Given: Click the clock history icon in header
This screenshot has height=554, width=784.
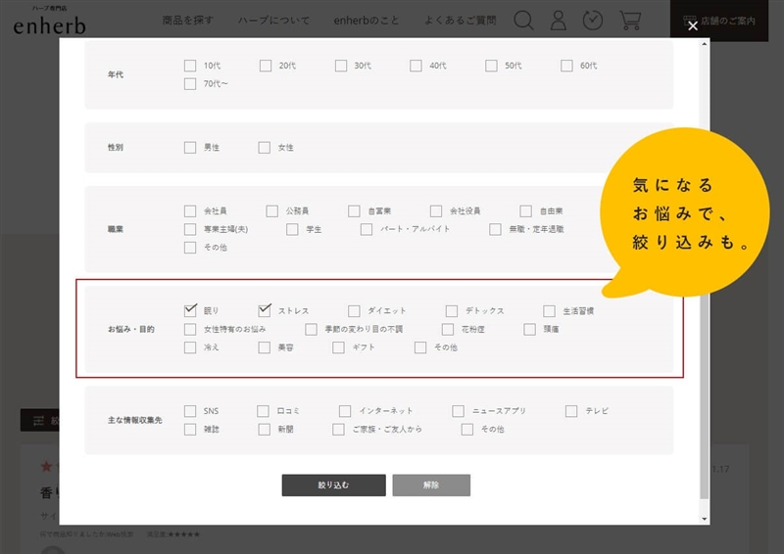Looking at the screenshot, I should click(x=592, y=21).
